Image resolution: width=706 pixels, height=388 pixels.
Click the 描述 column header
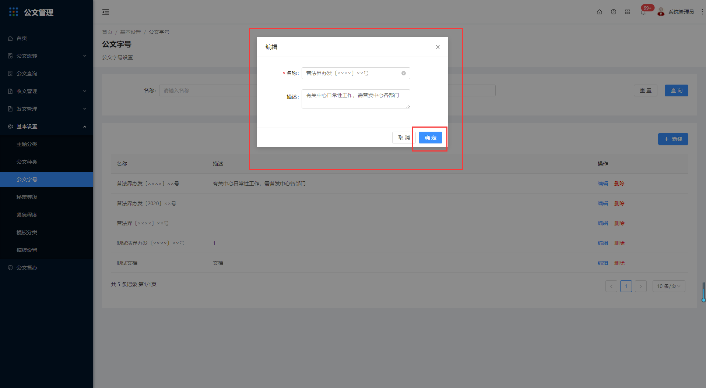(218, 164)
